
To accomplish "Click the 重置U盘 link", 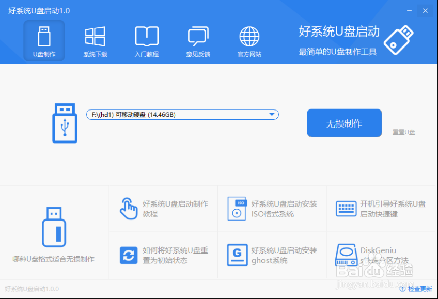I will point(403,132).
